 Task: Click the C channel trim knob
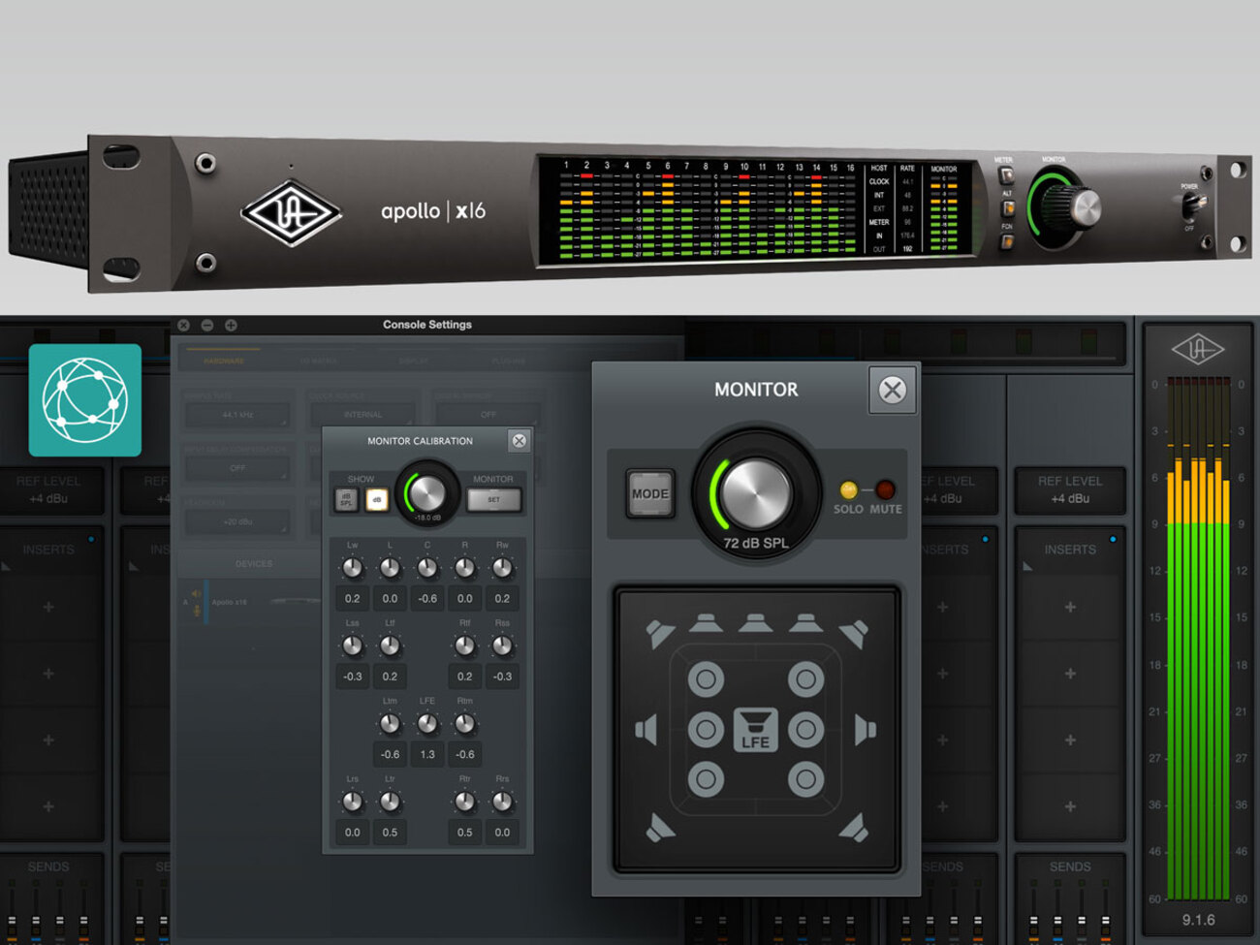427,568
